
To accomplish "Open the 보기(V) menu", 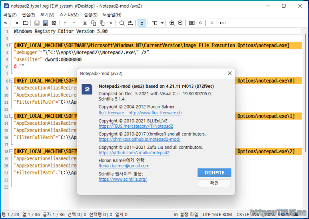I will pyautogui.click(x=47, y=15).
